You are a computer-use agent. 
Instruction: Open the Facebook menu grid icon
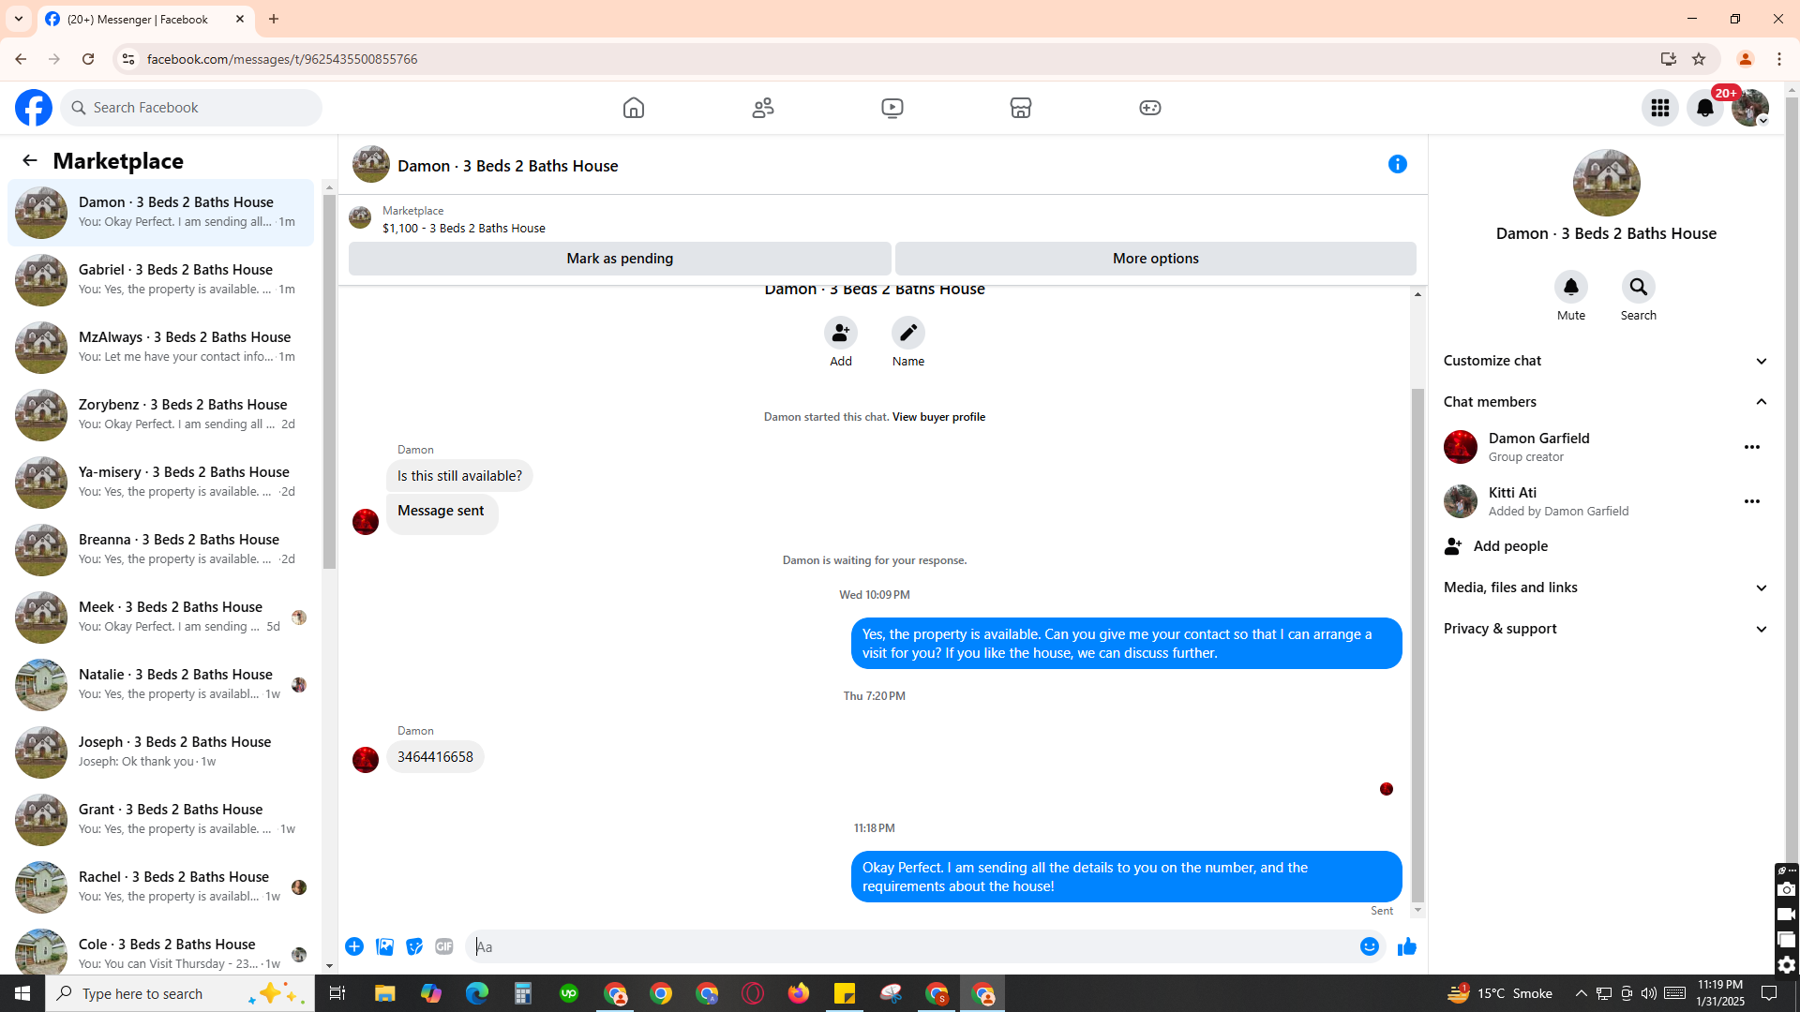pyautogui.click(x=1660, y=108)
